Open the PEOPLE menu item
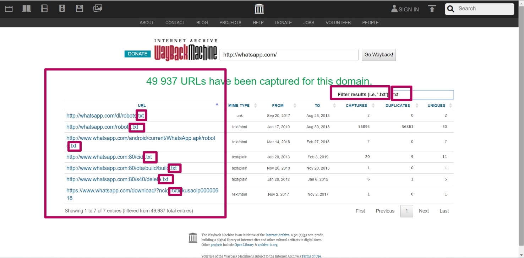 pyautogui.click(x=370, y=22)
